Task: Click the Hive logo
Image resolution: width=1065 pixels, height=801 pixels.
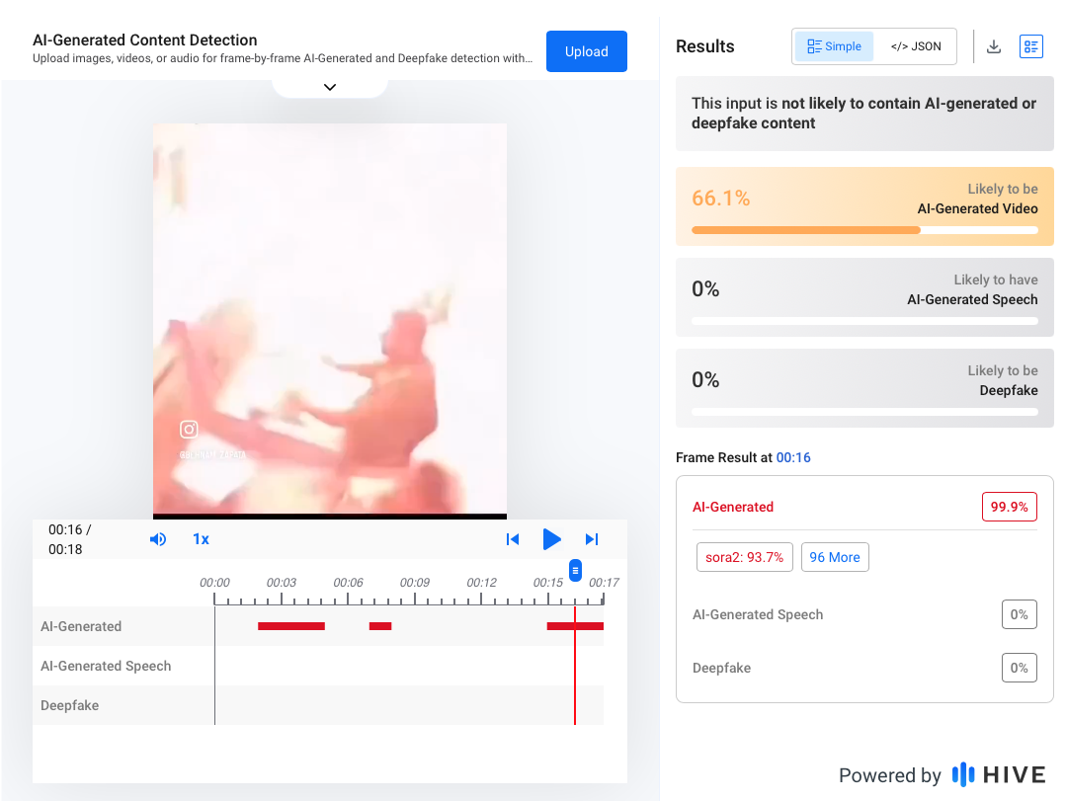Action: 998,774
